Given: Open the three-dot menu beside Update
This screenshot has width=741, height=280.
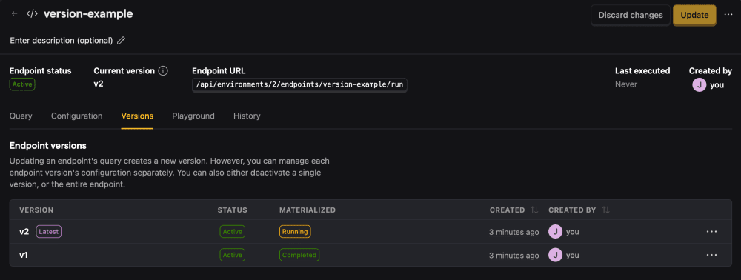Looking at the screenshot, I should pyautogui.click(x=728, y=15).
